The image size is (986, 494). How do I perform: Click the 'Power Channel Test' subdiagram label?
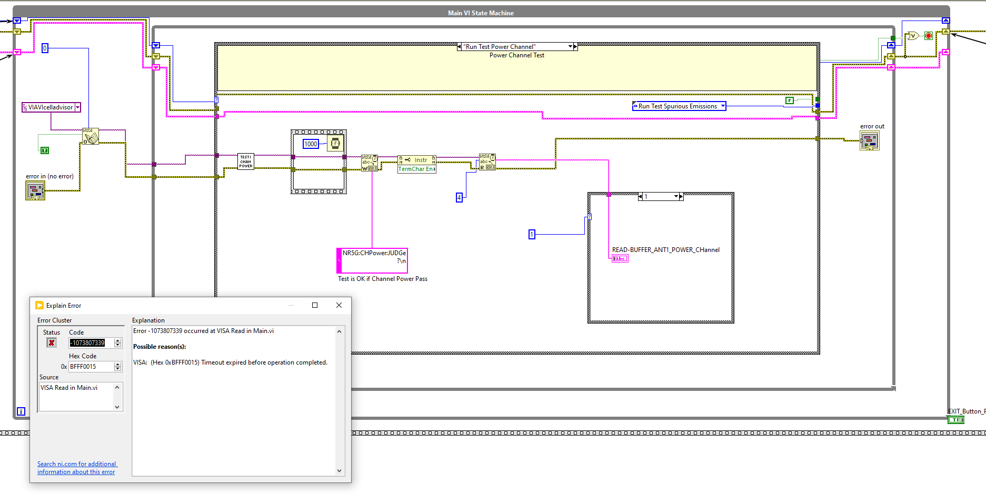tap(517, 55)
